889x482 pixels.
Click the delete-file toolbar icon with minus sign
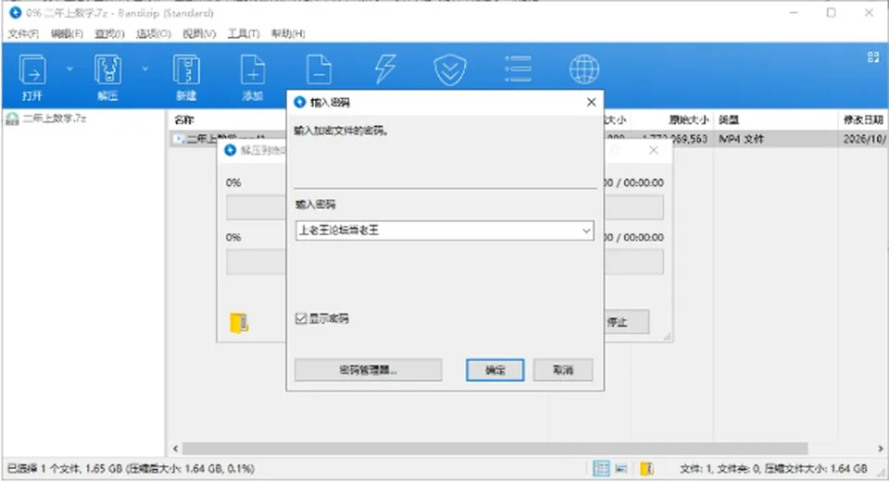pos(319,69)
